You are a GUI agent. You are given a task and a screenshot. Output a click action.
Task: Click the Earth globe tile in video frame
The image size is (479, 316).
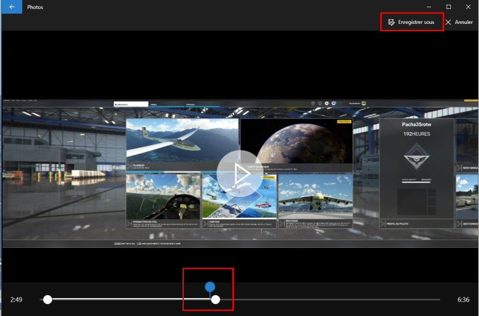tap(296, 145)
